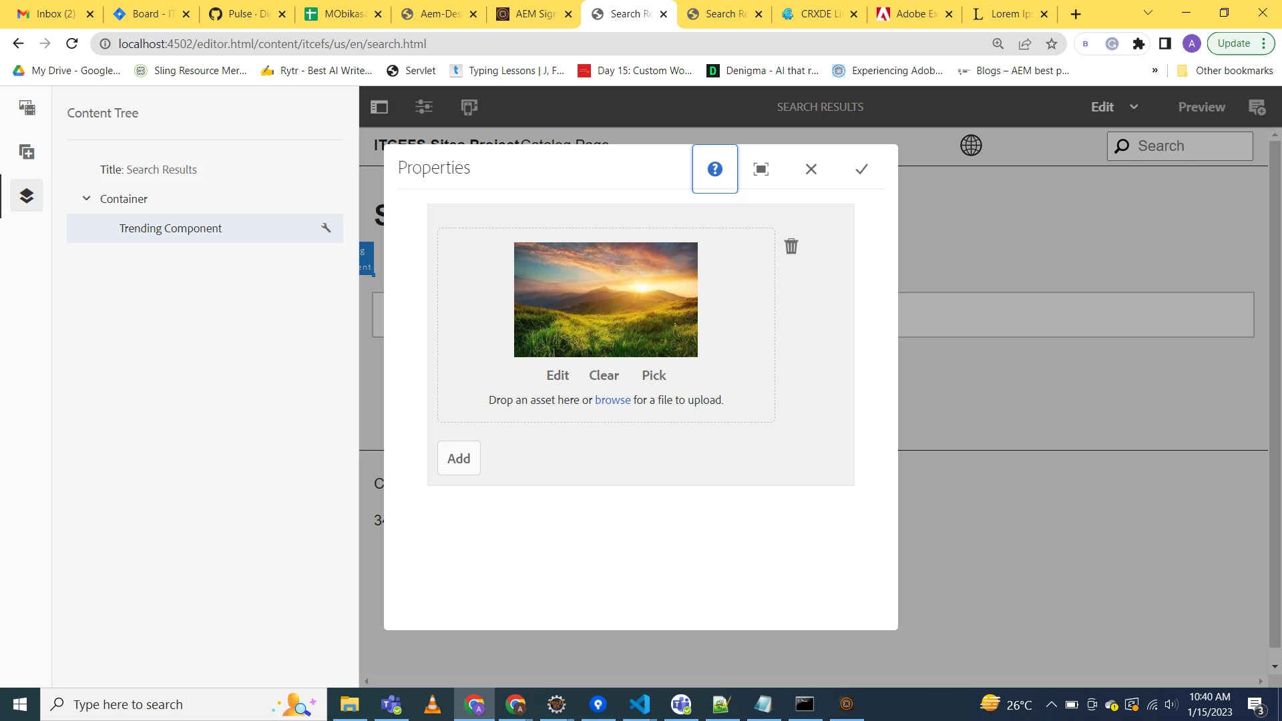The width and height of the screenshot is (1282, 721).
Task: Select Content Tree layers icon
Action: pyautogui.click(x=27, y=196)
